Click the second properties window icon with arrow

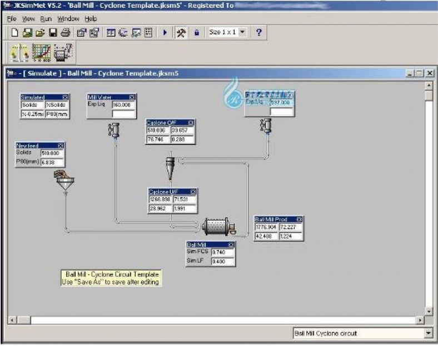click(x=94, y=33)
